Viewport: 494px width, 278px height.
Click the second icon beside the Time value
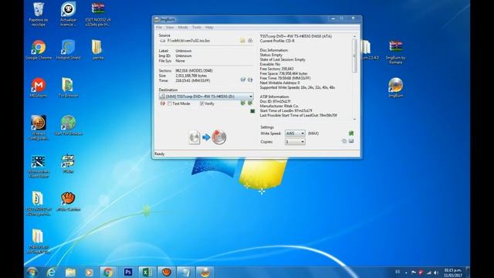250,80
